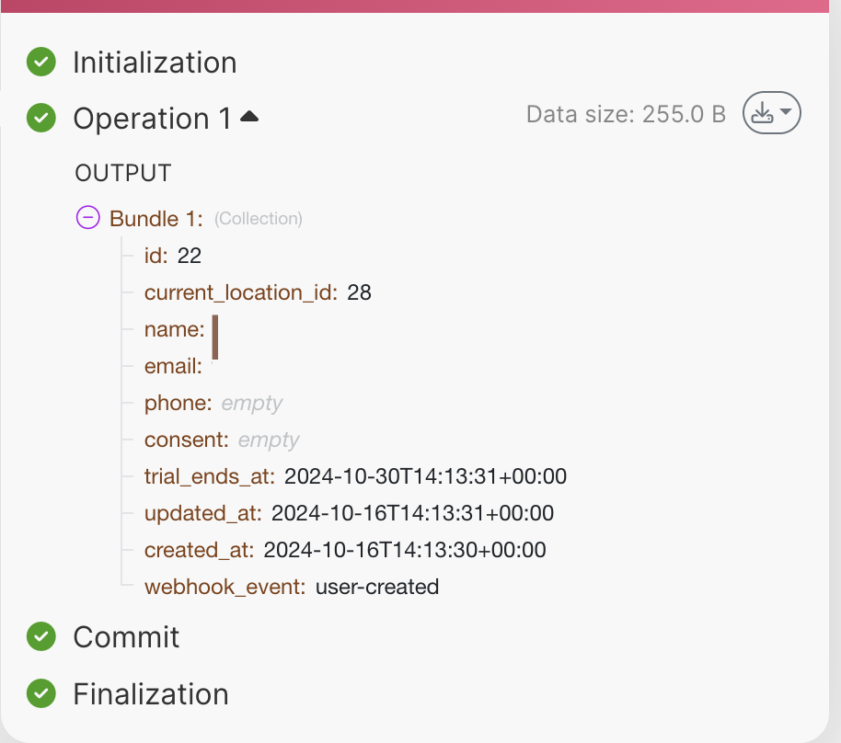This screenshot has width=841, height=743.
Task: Click the empty phone field value
Action: coord(251,403)
